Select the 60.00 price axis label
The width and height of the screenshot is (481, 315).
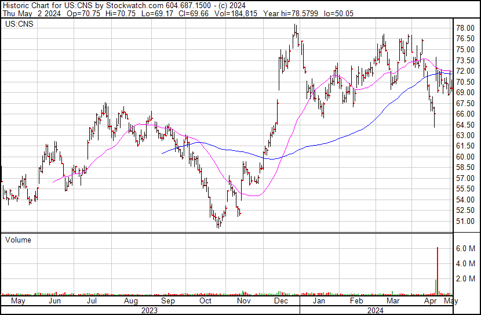[466, 157]
